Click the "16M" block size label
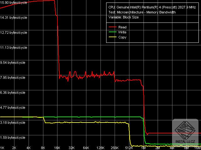 198,148
